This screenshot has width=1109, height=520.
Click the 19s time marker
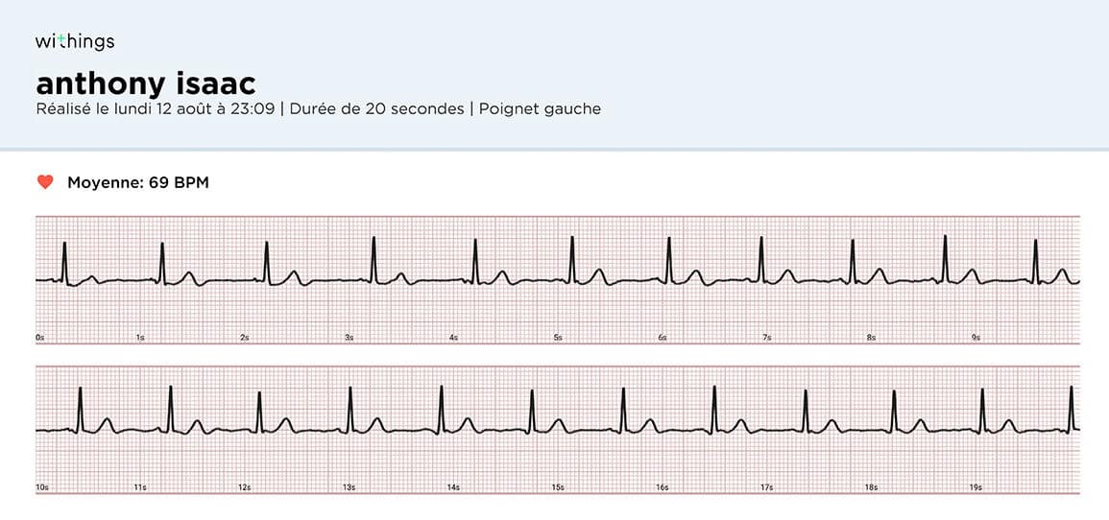976,488
